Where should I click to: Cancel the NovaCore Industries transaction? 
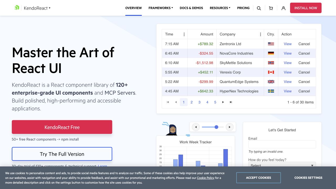click(x=304, y=53)
